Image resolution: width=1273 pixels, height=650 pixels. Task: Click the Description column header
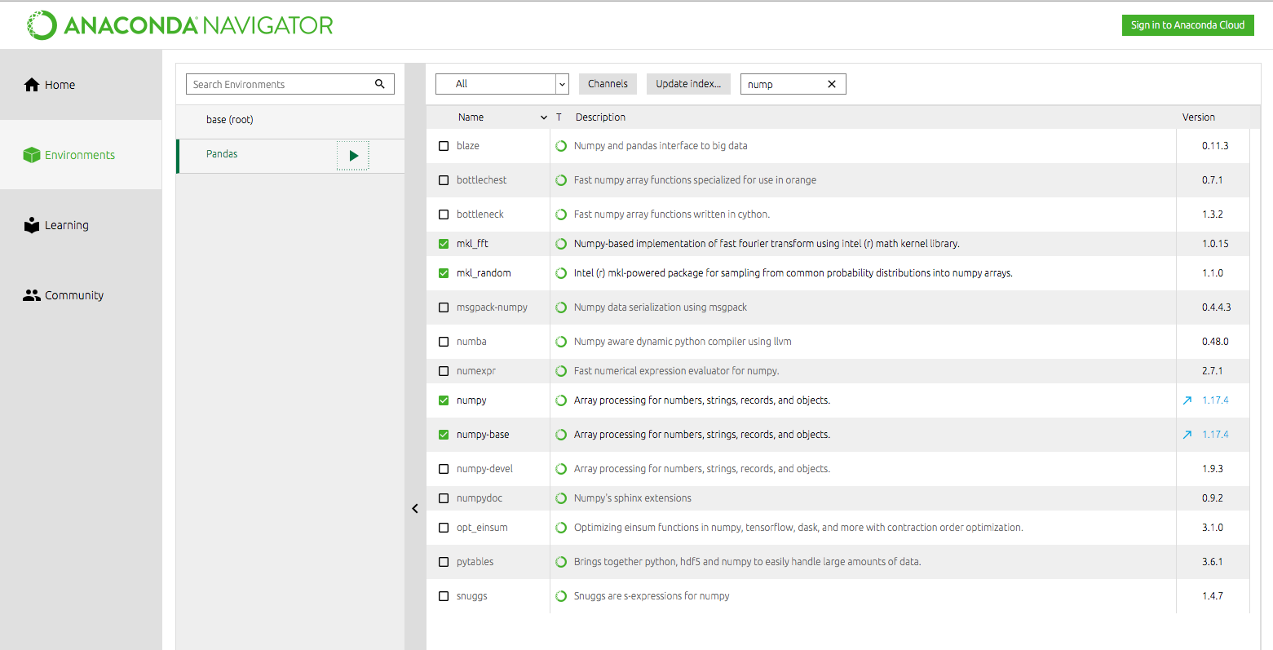pos(600,117)
